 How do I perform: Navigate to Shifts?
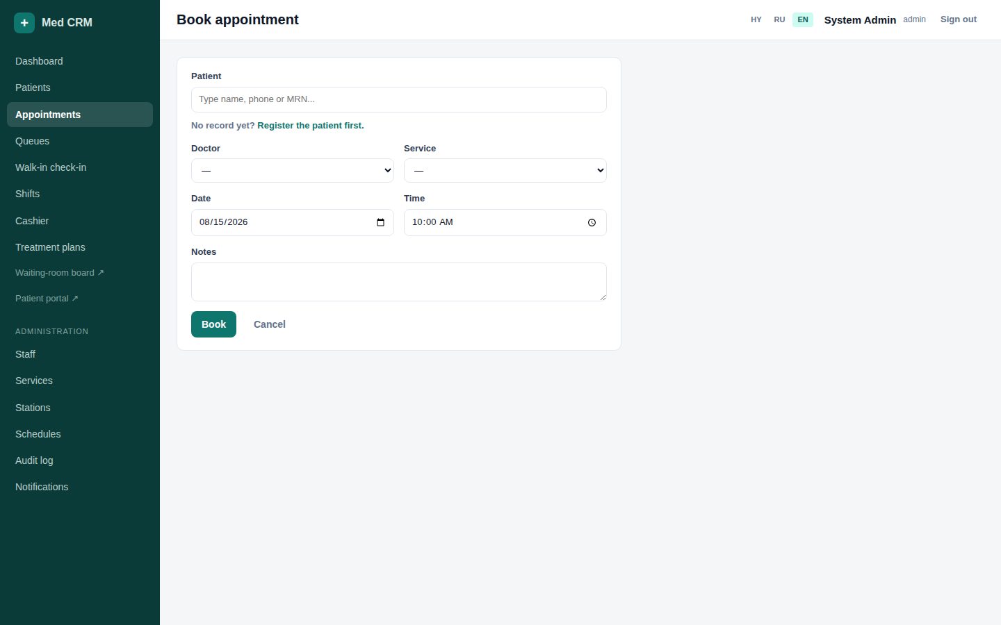(80, 194)
